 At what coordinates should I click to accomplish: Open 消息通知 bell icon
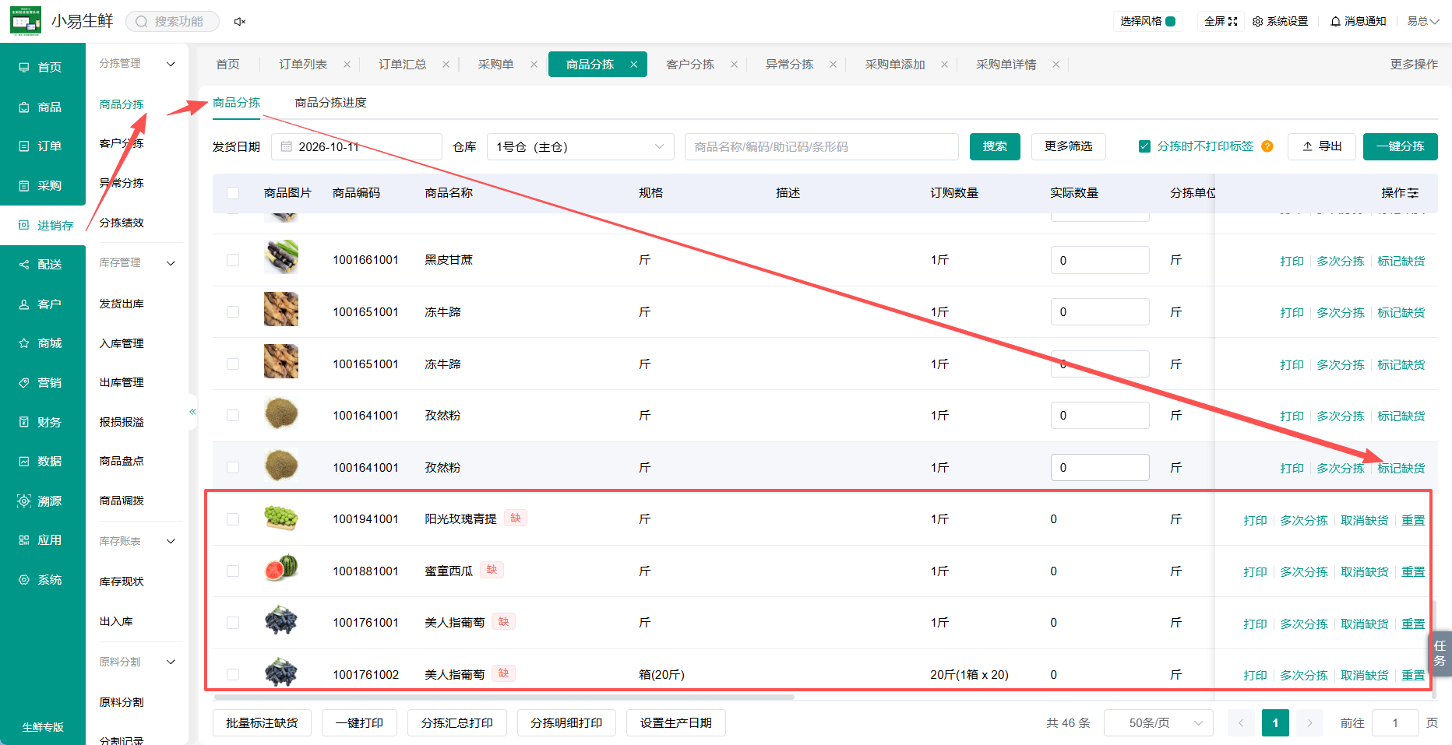pos(1335,22)
